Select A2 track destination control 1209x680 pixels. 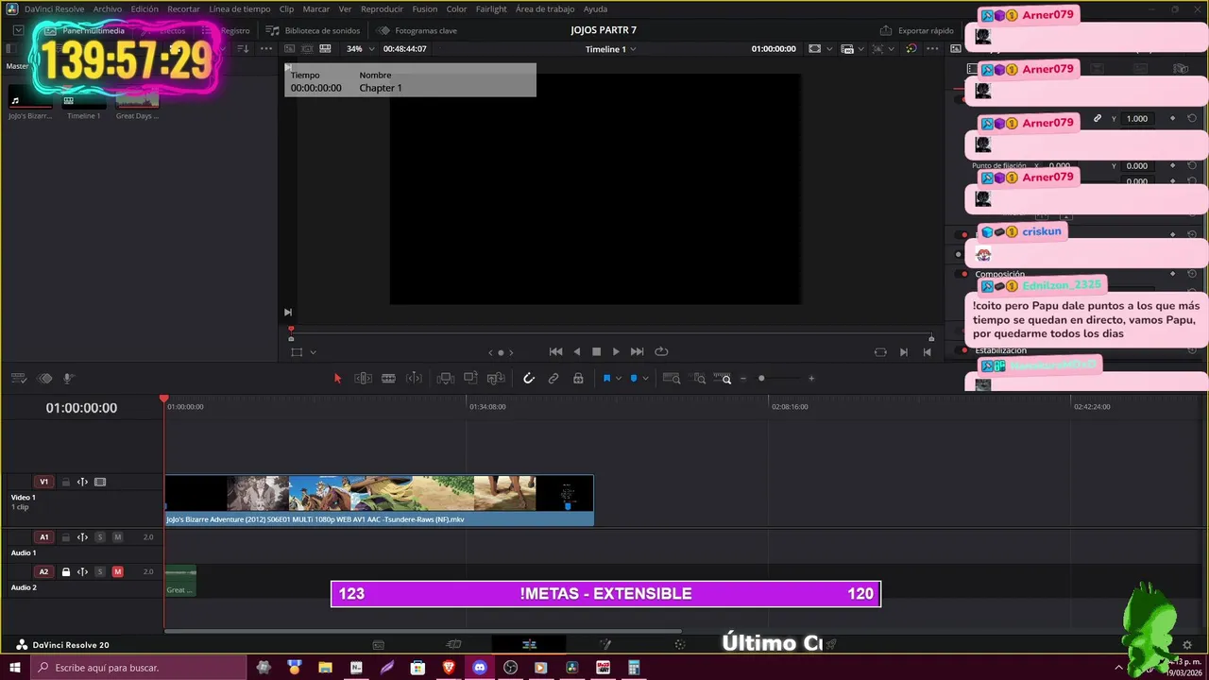43,572
